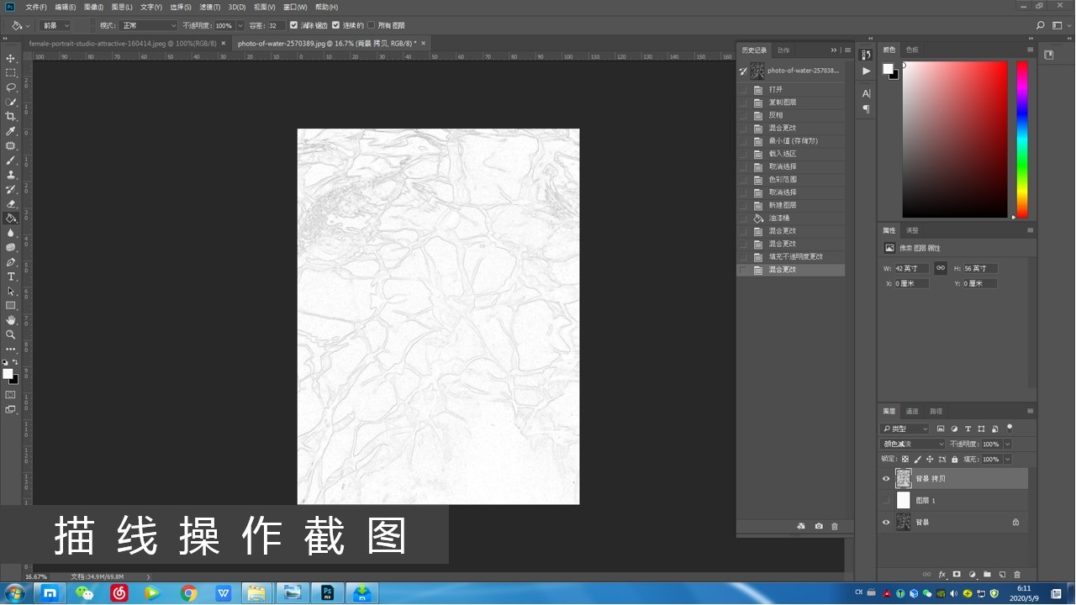Click the 容差 tolerance input field

277,25
